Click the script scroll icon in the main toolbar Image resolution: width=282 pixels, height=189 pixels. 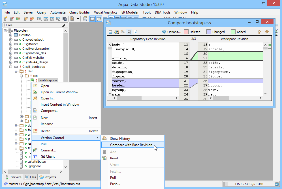[85, 18]
